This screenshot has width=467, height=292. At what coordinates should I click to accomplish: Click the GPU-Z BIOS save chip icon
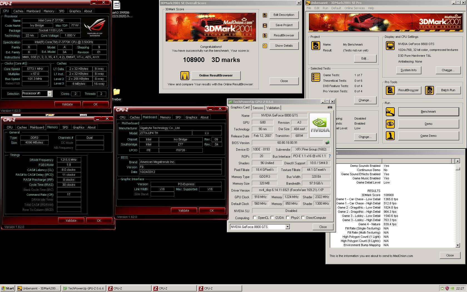point(327,142)
